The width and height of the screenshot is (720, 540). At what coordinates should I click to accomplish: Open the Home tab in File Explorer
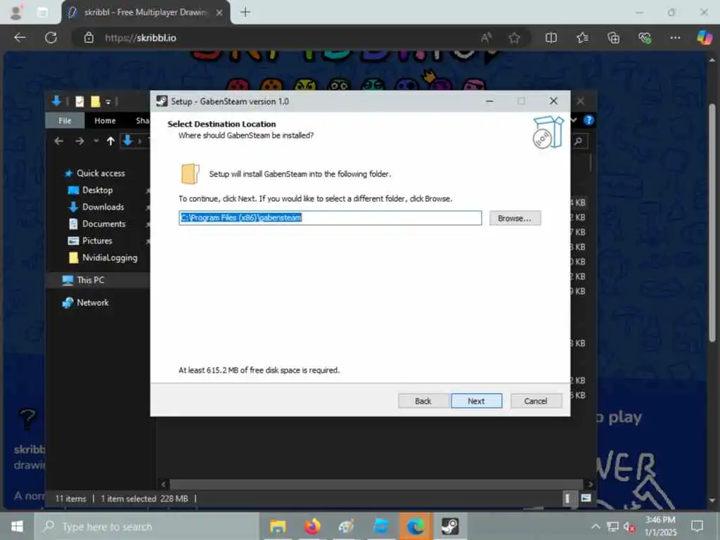[105, 120]
